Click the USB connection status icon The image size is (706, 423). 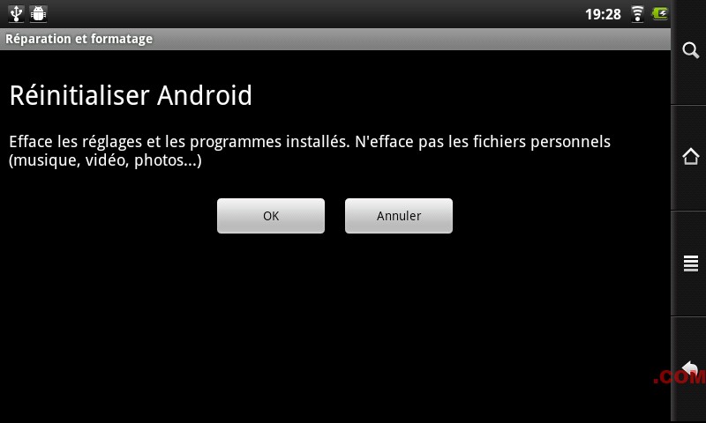coord(16,14)
